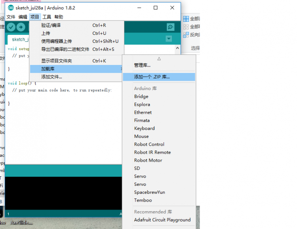Screen dimensions: 297x229
Task: Open the 工具 menu
Action: (47, 17)
